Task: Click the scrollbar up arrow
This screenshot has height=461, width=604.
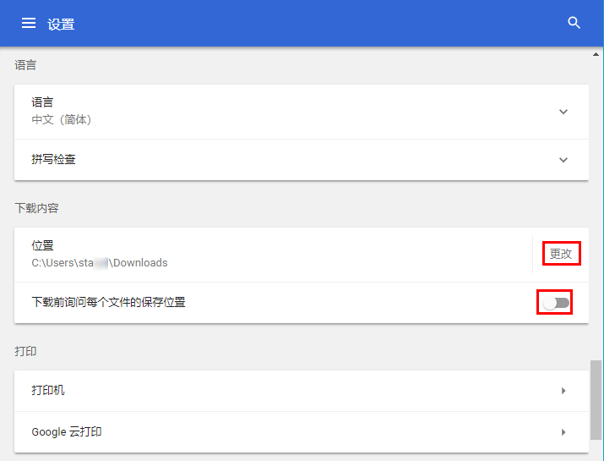Action: click(x=596, y=56)
